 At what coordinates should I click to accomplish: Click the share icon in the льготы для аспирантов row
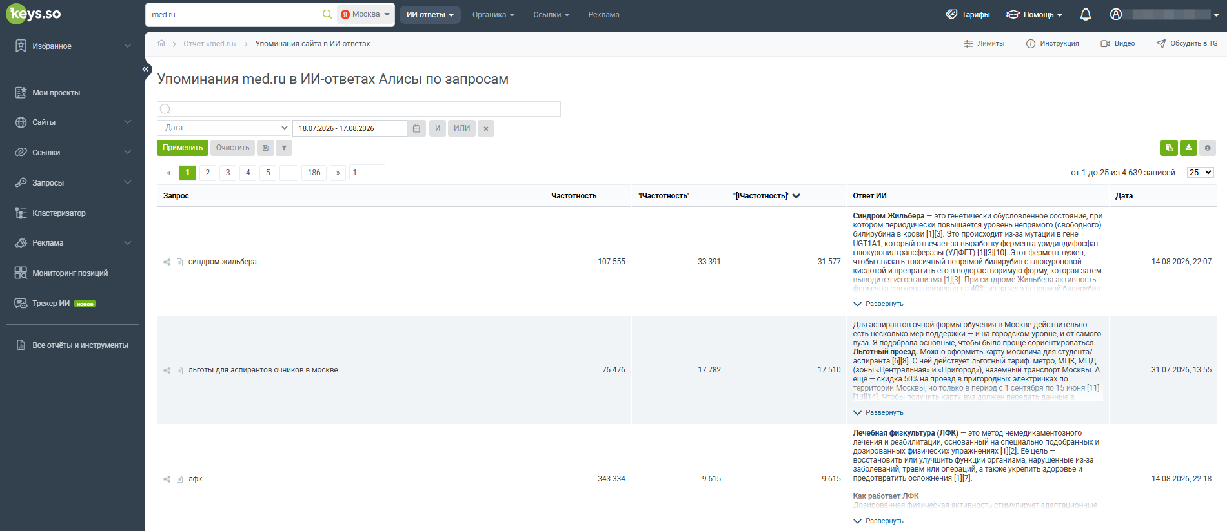click(167, 370)
